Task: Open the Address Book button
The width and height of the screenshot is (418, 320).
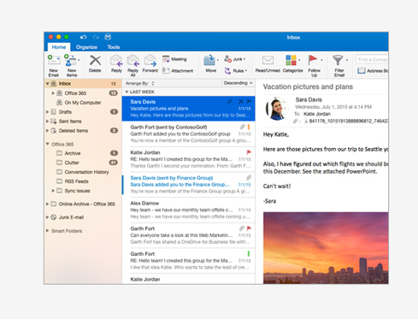Action: click(x=373, y=71)
